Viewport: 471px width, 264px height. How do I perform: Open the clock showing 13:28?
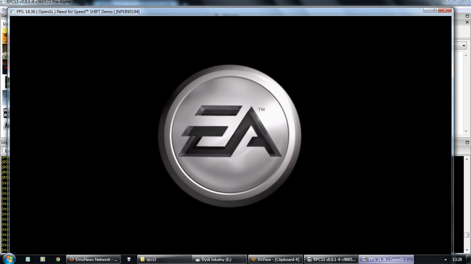[x=457, y=259]
